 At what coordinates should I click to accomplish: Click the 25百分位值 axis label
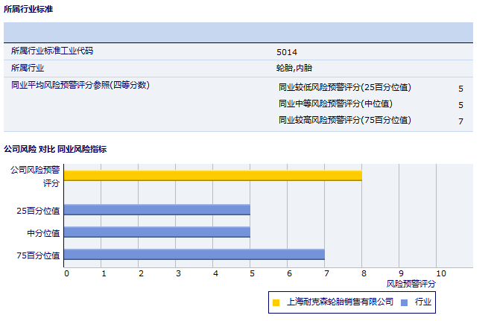point(38,211)
